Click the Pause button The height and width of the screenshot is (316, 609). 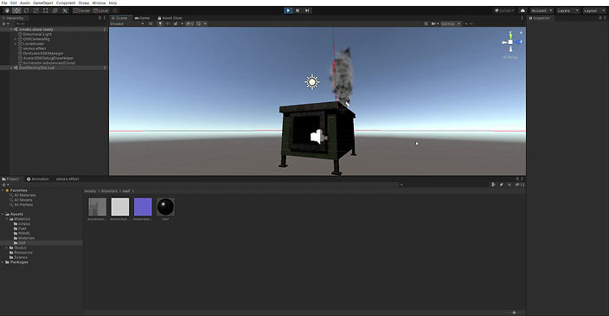(x=298, y=10)
